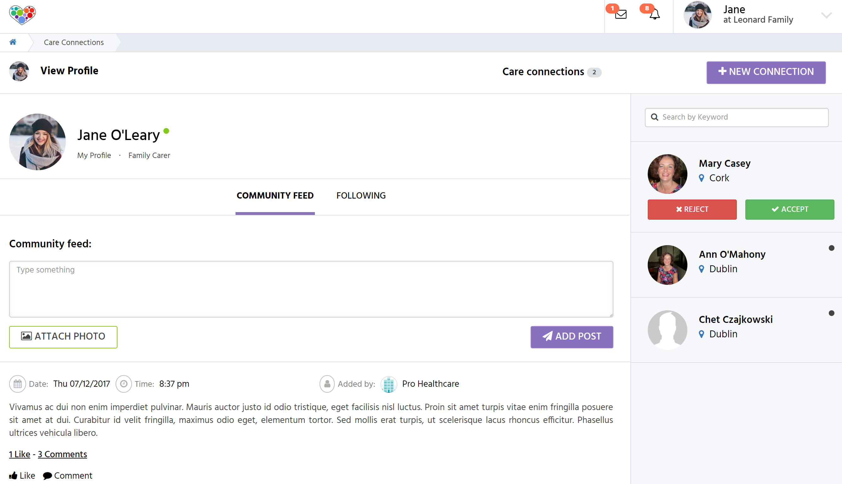Open the notifications bell icon
Screen dimensions: 842x484
point(654,14)
